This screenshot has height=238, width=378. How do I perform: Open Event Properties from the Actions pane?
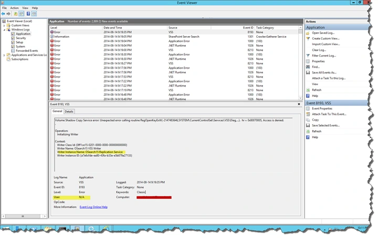[x=322, y=109]
